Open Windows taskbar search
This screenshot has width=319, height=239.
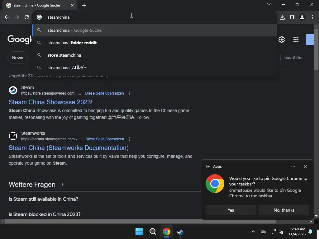[153, 232]
